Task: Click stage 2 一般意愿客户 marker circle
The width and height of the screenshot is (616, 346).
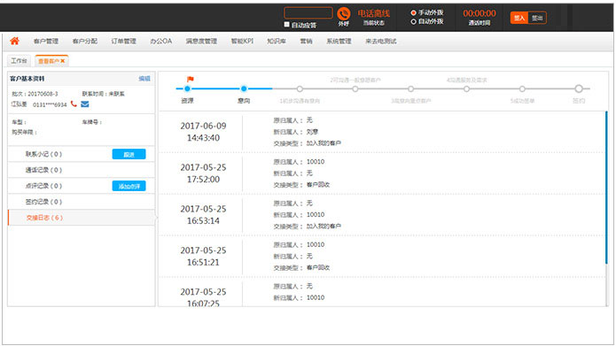Action: click(355, 89)
